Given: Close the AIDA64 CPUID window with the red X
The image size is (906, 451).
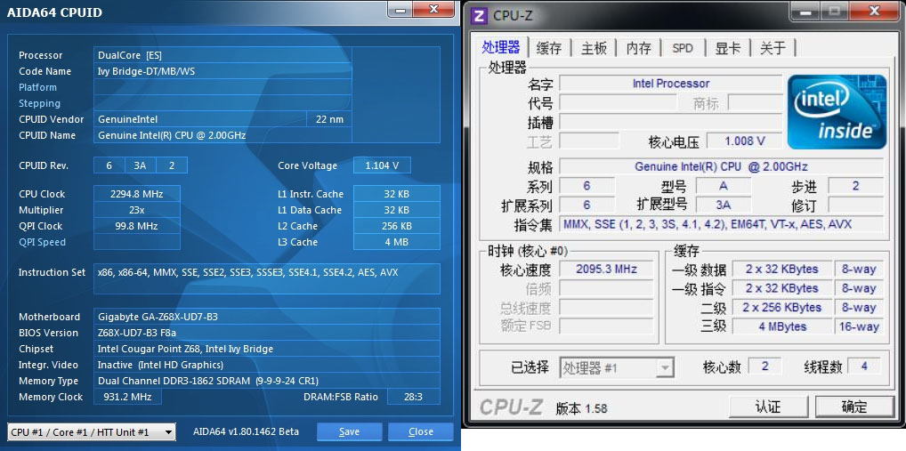Looking at the screenshot, I should pos(433,8).
